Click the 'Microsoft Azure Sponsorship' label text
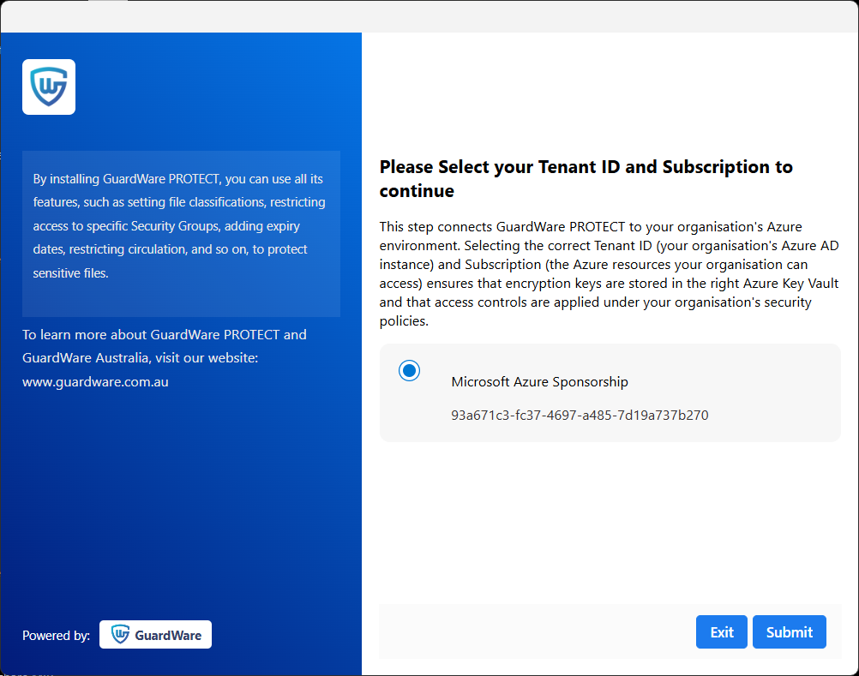This screenshot has width=859, height=676. tap(539, 381)
